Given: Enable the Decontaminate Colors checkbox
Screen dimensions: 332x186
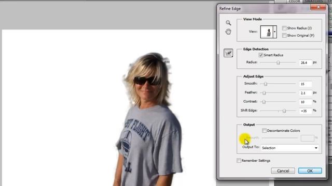Looking at the screenshot, I should (x=264, y=131).
